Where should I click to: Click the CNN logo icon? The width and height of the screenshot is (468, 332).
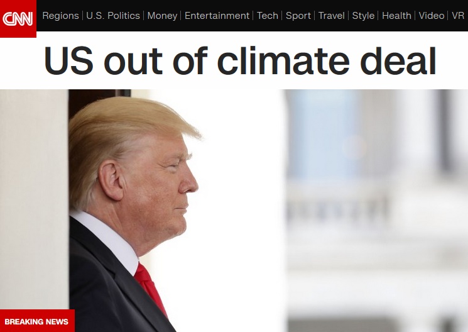(x=18, y=18)
